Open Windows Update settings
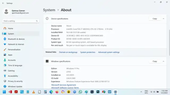 point(21,87)
